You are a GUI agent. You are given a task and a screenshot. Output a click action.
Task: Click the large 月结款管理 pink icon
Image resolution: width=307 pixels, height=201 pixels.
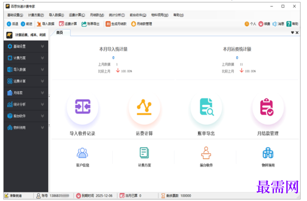(267, 107)
